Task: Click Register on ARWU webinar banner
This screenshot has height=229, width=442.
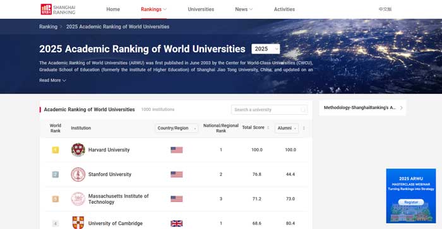Action: 411,202
